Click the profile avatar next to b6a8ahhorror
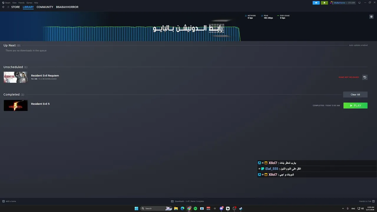377x212 pixels. coord(331,3)
